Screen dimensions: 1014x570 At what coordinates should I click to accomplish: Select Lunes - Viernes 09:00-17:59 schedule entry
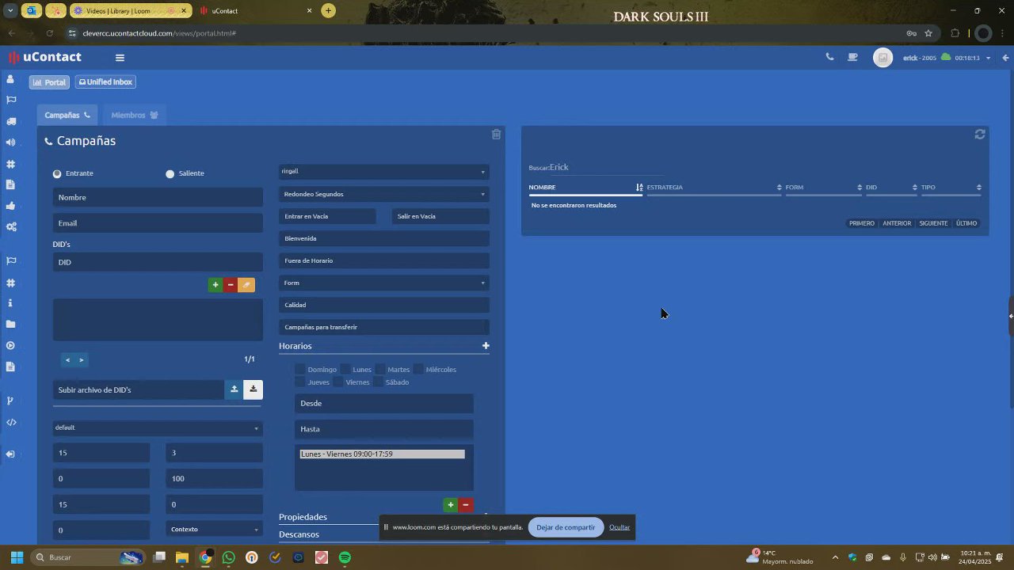click(x=382, y=454)
